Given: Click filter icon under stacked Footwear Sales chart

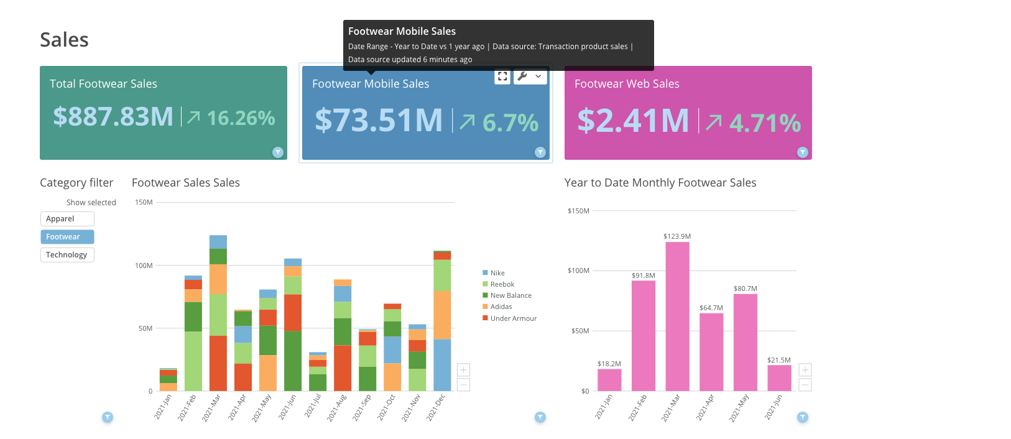Looking at the screenshot, I should click(x=540, y=417).
